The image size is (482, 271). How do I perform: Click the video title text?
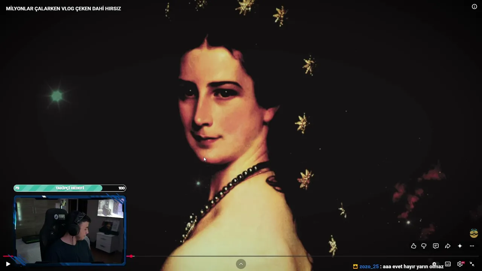pos(63,8)
